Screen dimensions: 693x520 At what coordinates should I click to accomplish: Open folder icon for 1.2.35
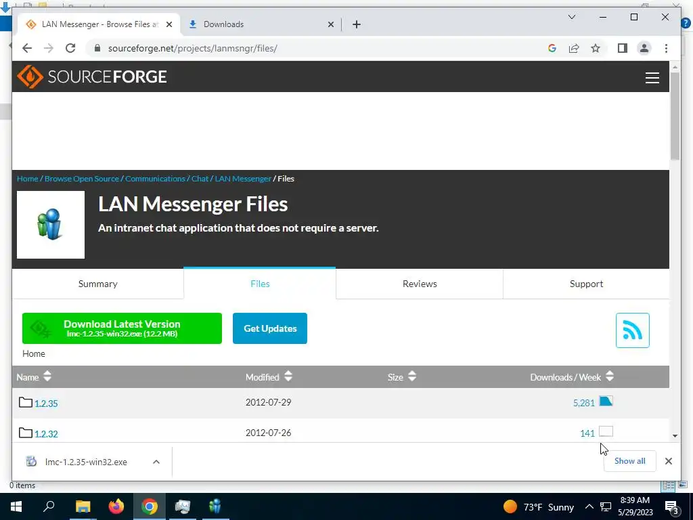click(x=26, y=402)
